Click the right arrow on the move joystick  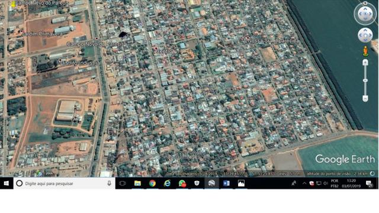pyautogui.click(x=370, y=35)
